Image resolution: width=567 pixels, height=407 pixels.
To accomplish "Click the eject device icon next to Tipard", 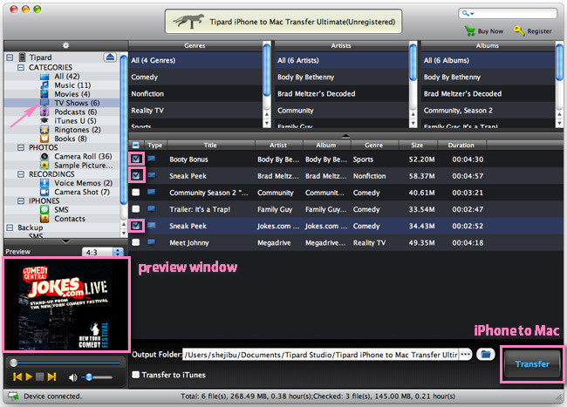I will (x=110, y=57).
